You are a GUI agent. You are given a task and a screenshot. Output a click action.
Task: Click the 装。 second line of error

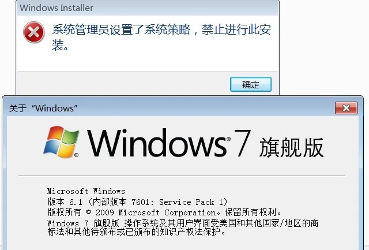60,45
